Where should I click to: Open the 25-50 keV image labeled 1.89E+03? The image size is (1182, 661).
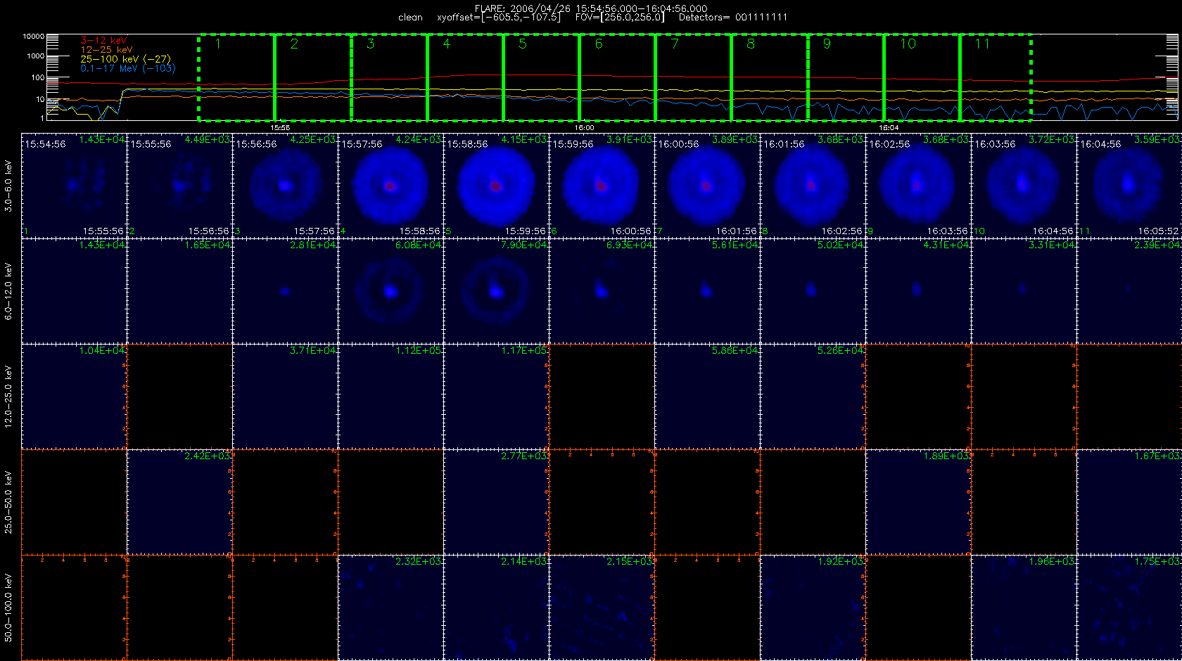(x=918, y=502)
